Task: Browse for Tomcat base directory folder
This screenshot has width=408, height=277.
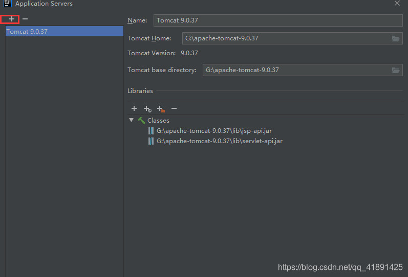Action: (x=396, y=70)
